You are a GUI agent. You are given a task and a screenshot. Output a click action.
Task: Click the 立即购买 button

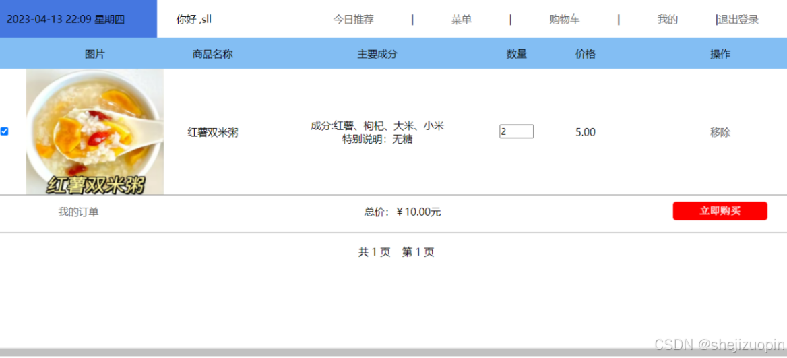[720, 211]
